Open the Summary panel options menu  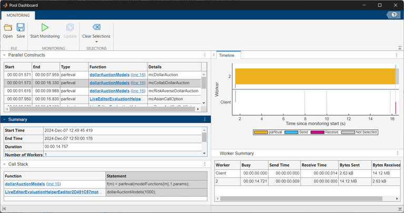[205, 119]
